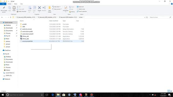This screenshot has width=173, height=97.
Task: Sort by the Size column header
Action: 78,21
